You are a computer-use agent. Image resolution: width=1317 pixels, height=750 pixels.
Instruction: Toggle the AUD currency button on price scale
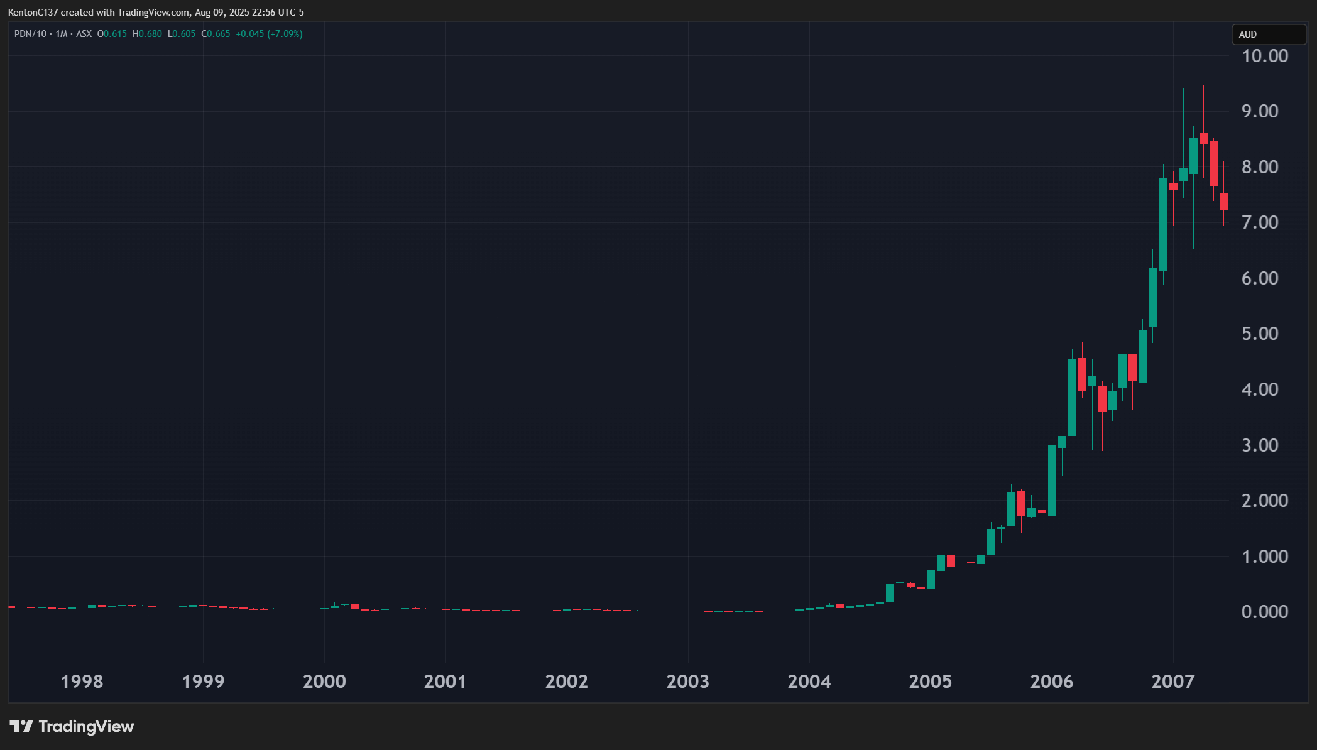1268,35
